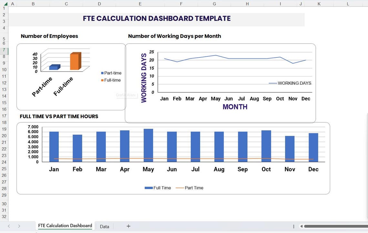Click the Full-time orange legend marker
The height and width of the screenshot is (233, 368).
coord(102,80)
